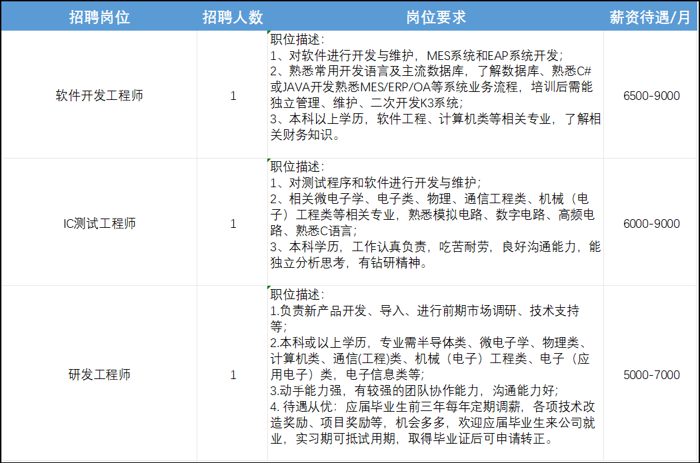Click headcount cell for 研发工程师

233,374
